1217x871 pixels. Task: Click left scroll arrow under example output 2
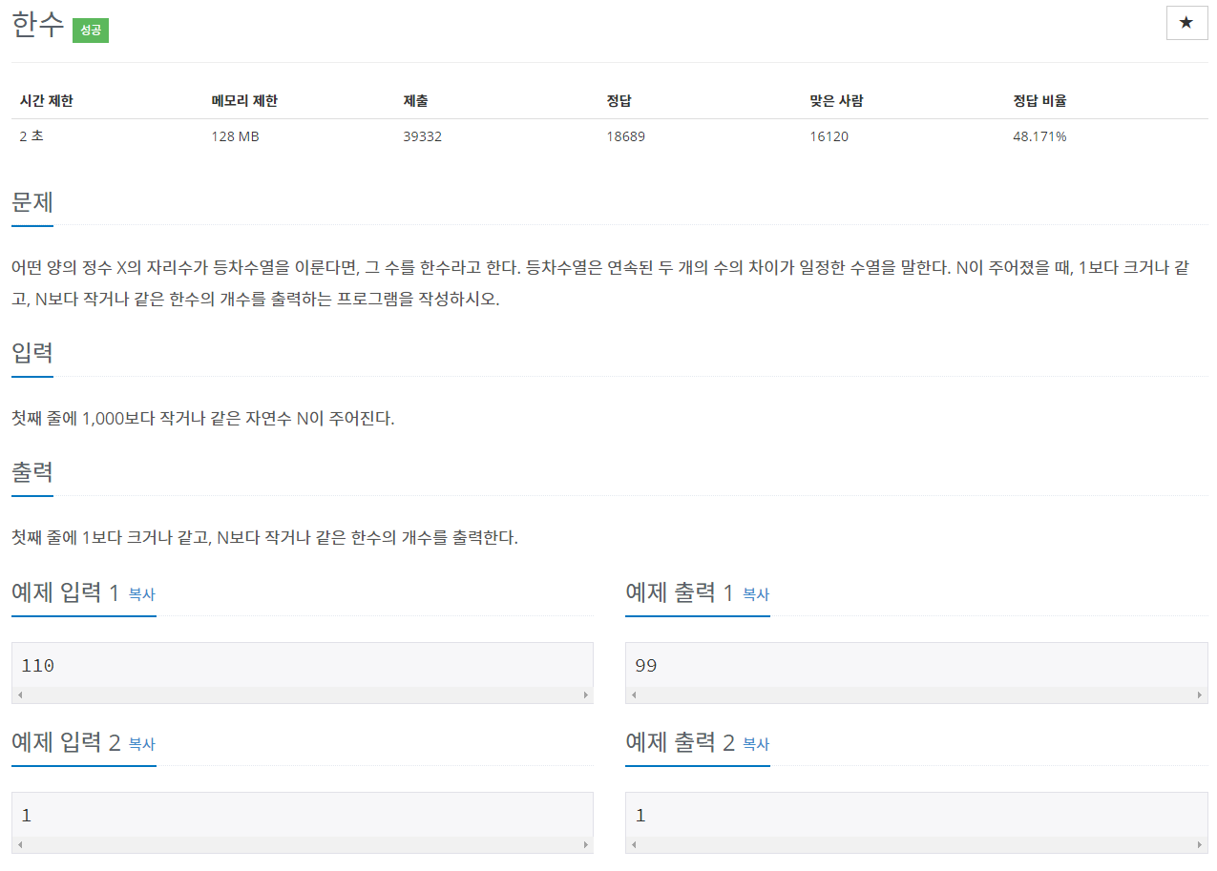pos(634,845)
